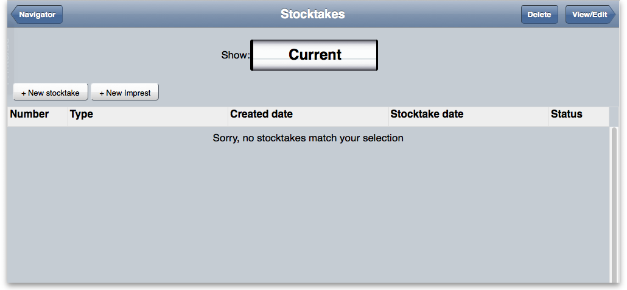
Task: Create a new stocktake
Action: [x=51, y=93]
